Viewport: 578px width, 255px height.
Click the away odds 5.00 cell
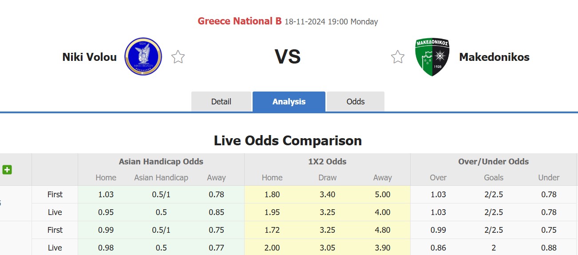[382, 195]
